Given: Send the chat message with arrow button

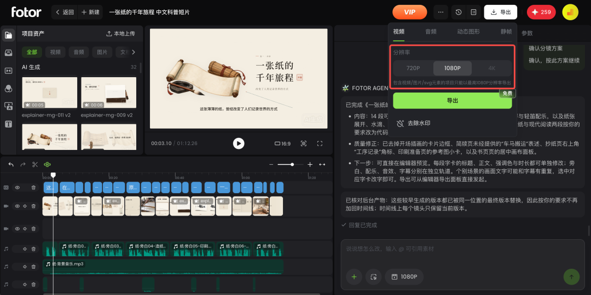Looking at the screenshot, I should (x=571, y=277).
